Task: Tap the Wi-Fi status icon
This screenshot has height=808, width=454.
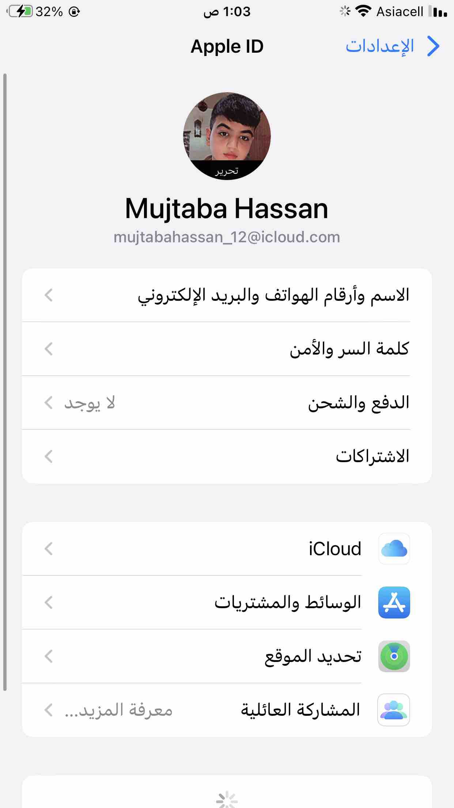Action: 363,11
